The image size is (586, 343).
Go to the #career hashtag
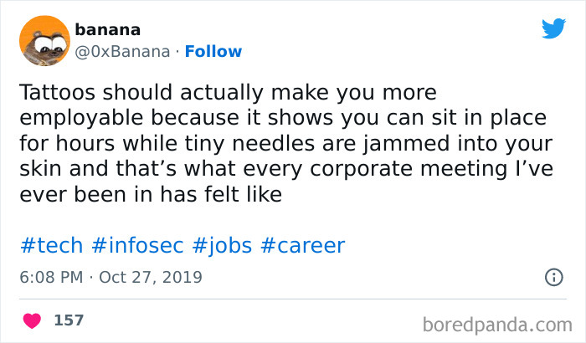pyautogui.click(x=302, y=245)
